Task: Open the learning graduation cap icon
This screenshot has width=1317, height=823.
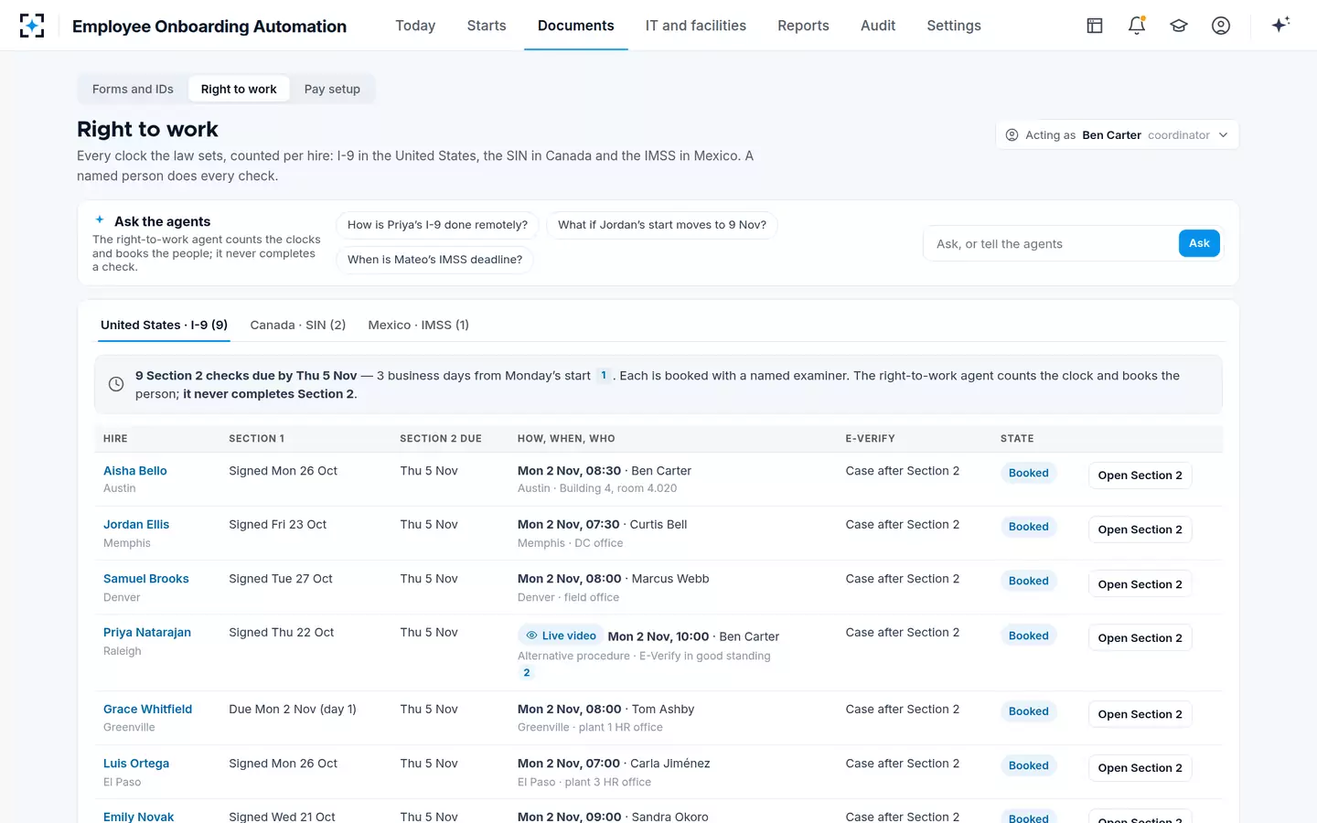Action: 1179,26
